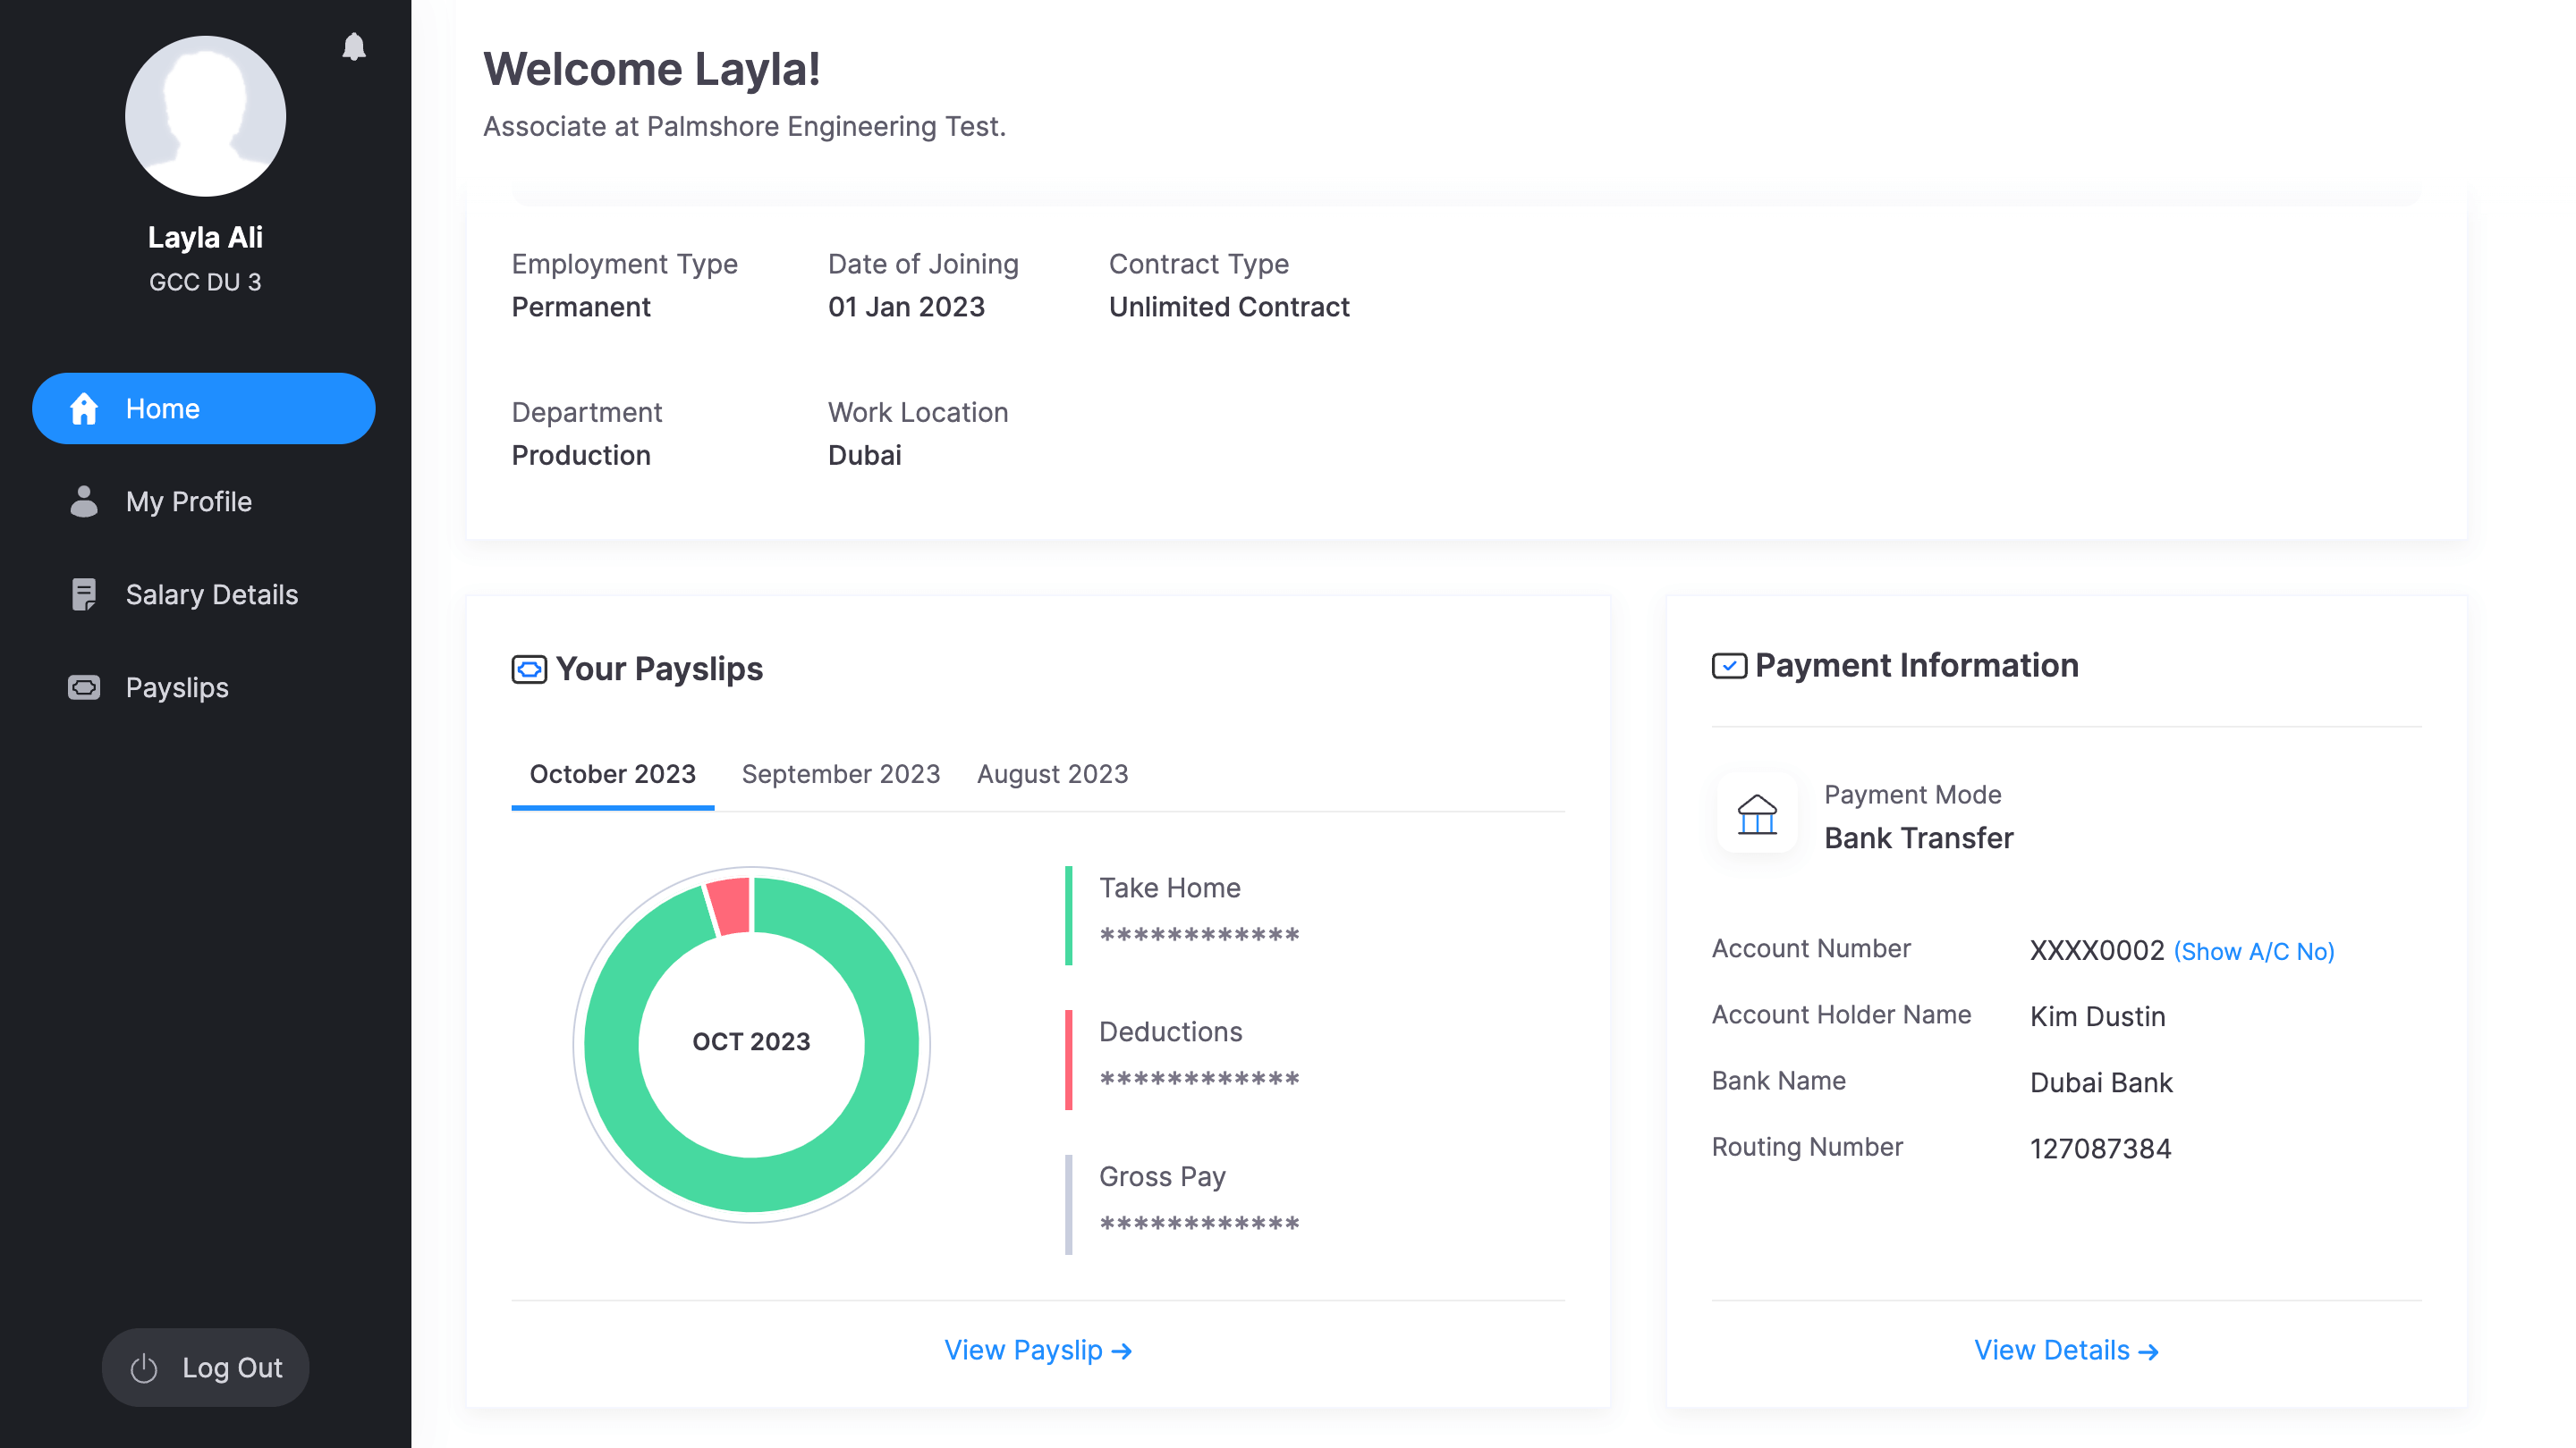This screenshot has width=2576, height=1448.
Task: Click the Home house icon in sidebar
Action: point(84,408)
